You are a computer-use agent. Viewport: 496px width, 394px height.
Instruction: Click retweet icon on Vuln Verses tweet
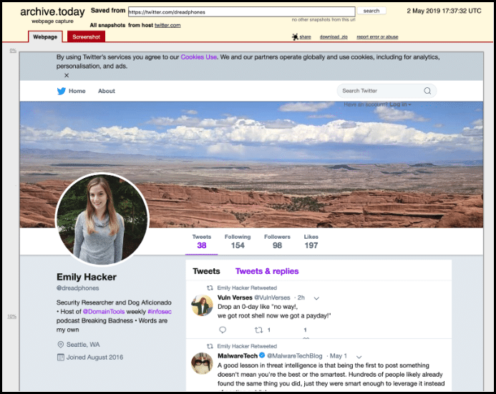[x=259, y=330]
